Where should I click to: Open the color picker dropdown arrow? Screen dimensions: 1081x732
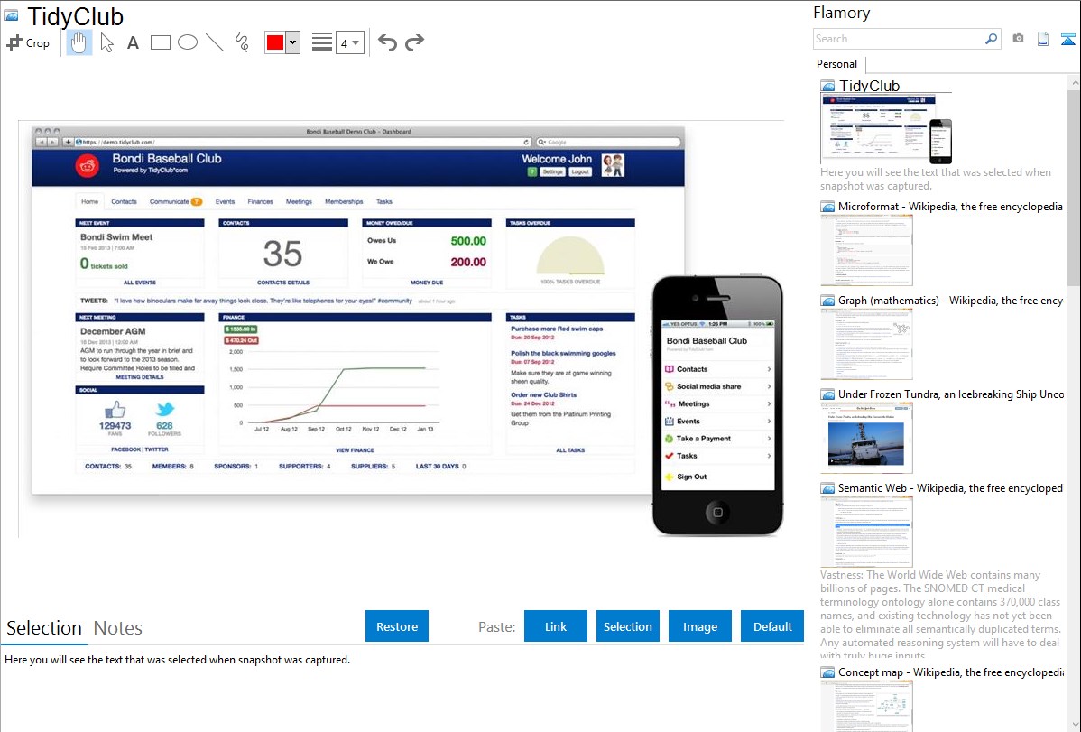coord(293,42)
